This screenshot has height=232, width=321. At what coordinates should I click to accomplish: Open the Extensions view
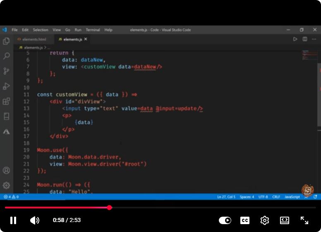(6, 101)
